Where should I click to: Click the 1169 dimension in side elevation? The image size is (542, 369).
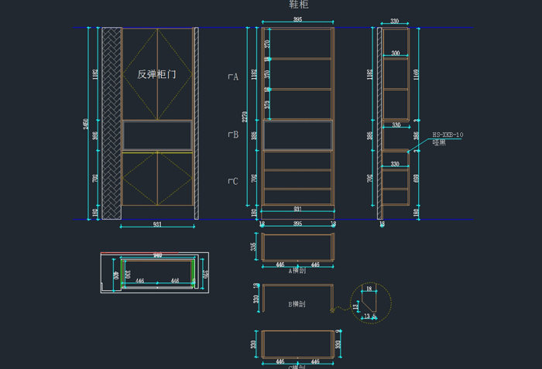click(x=417, y=74)
